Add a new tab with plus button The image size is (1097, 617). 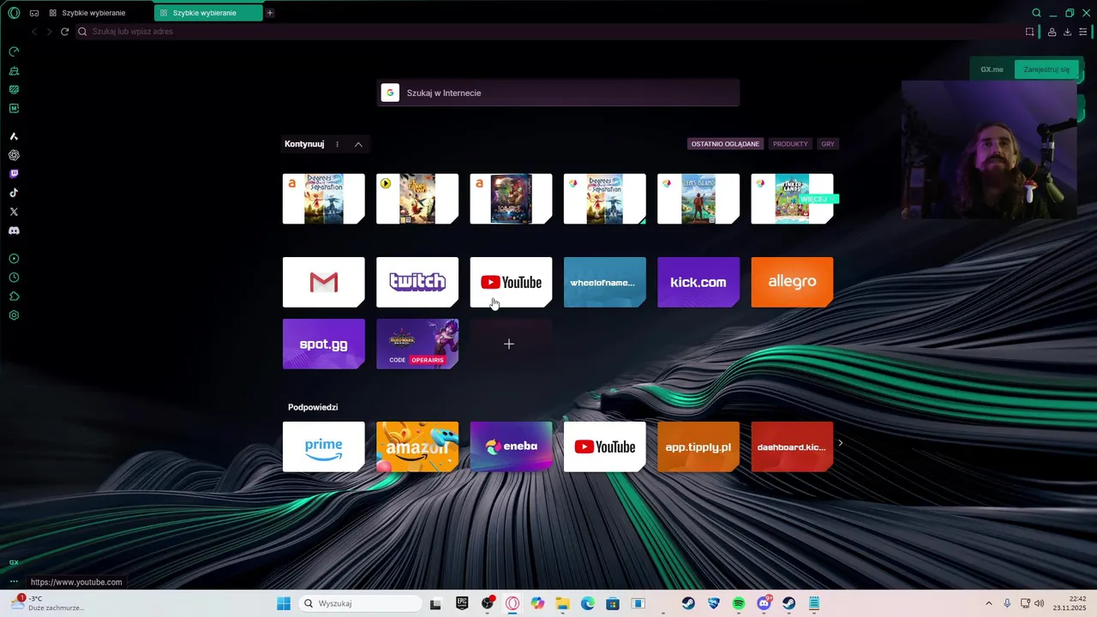tap(270, 13)
